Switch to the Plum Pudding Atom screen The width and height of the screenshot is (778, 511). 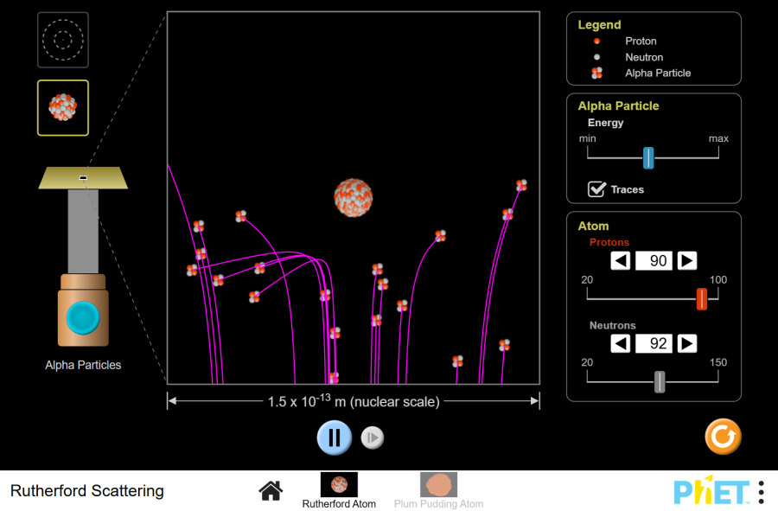coord(438,484)
